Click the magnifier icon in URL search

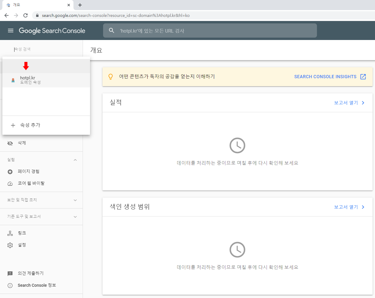(x=111, y=31)
